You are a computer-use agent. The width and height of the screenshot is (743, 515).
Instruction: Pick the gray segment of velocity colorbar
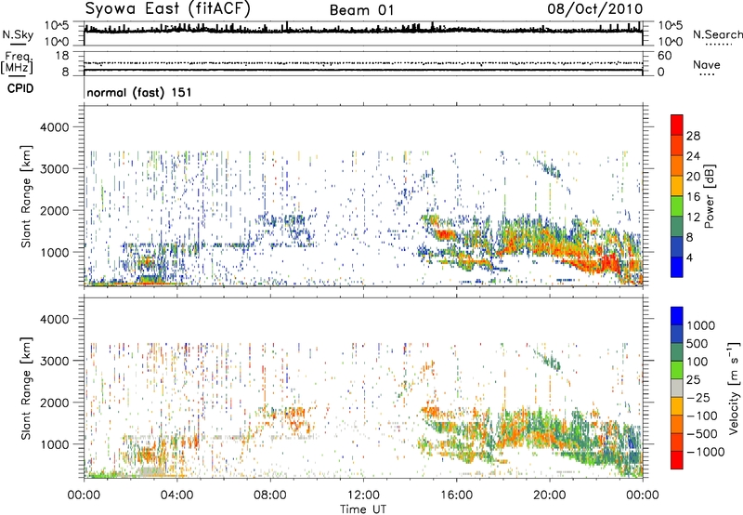point(677,388)
